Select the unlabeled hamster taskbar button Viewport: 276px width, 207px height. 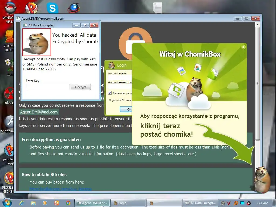164,203
